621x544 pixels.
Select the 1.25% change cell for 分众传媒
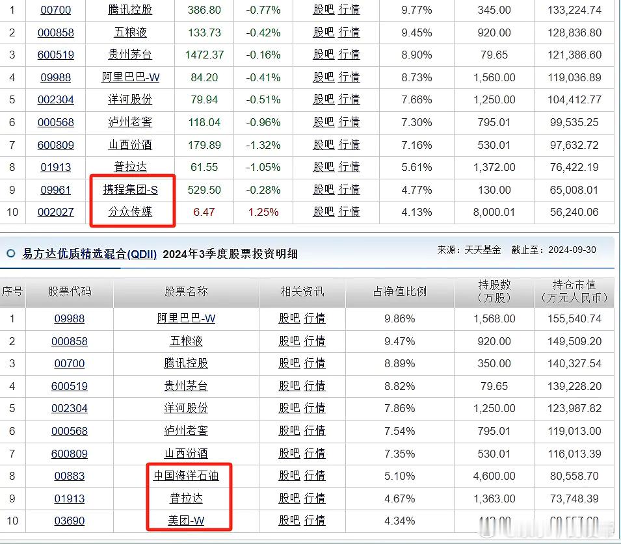(263, 213)
